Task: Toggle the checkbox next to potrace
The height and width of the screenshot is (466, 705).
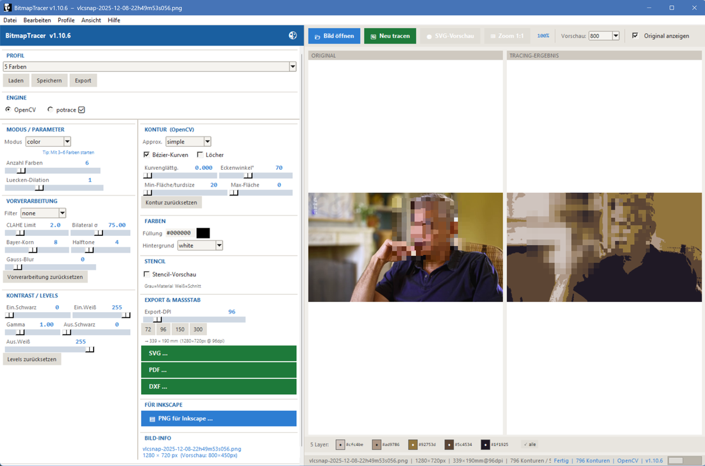Action: point(81,110)
